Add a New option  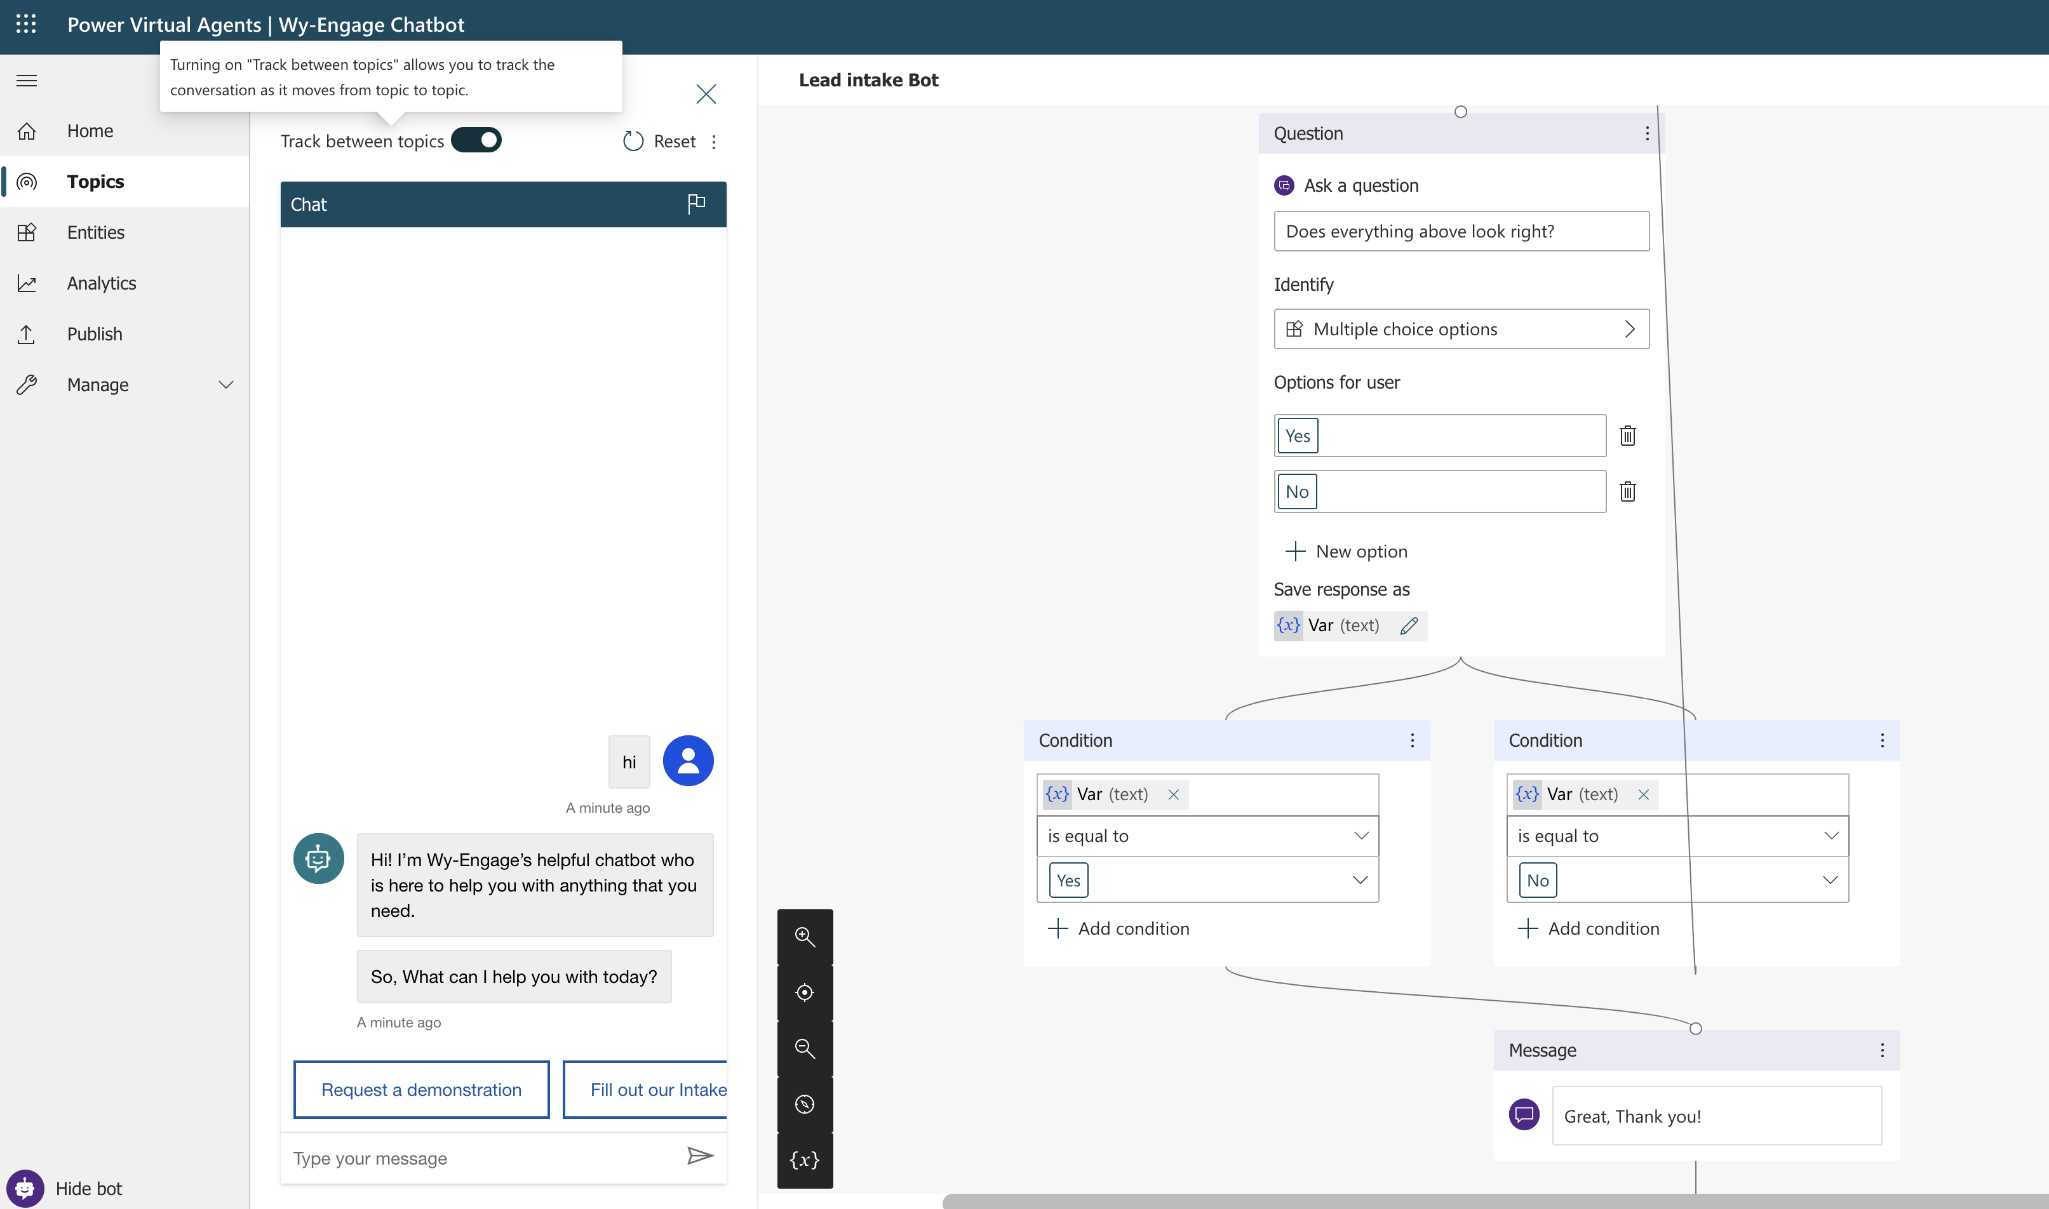coord(1347,552)
